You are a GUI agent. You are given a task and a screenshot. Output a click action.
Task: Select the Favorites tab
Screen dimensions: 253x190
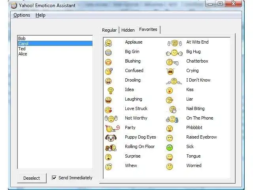coord(148,29)
